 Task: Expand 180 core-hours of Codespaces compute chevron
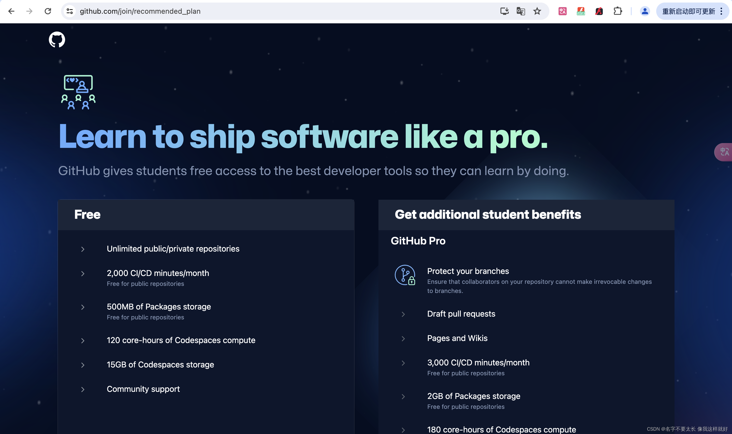click(403, 430)
